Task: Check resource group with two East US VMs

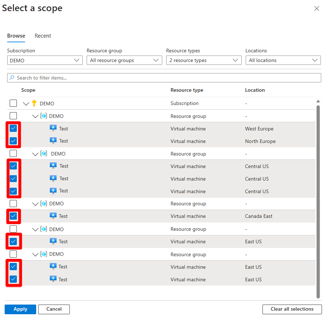Action: click(13, 254)
